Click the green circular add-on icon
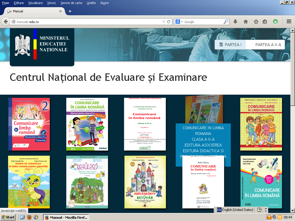This screenshot has height=221, width=295. [x=275, y=22]
